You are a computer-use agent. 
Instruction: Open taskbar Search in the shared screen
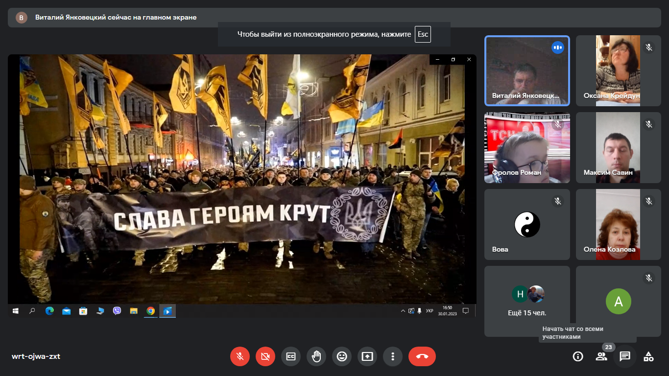32,311
